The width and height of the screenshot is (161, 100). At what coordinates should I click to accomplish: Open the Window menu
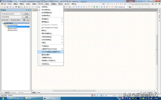click(67, 4)
